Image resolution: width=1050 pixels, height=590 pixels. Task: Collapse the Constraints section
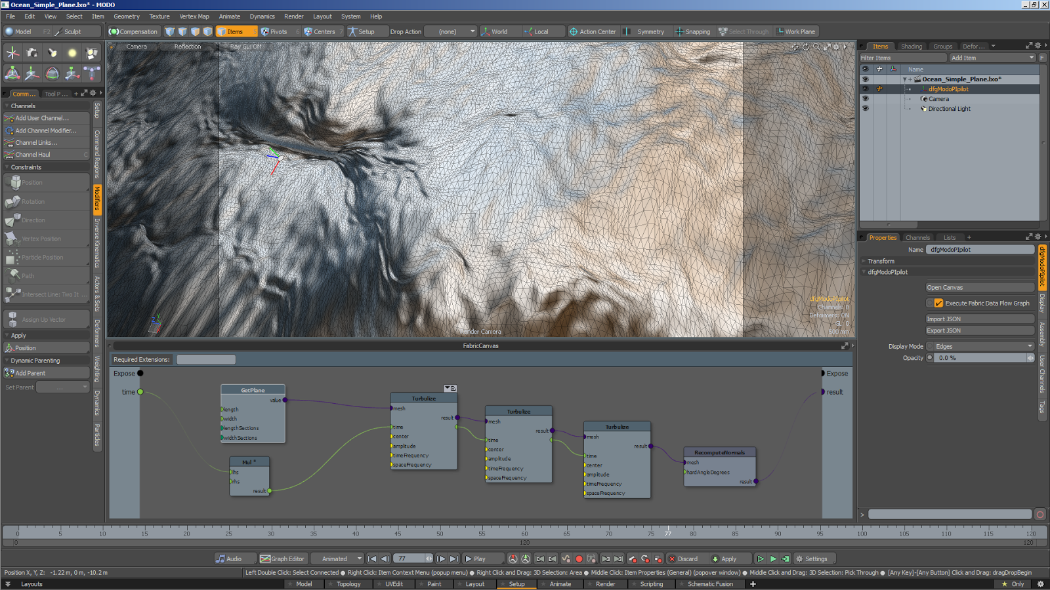click(7, 167)
